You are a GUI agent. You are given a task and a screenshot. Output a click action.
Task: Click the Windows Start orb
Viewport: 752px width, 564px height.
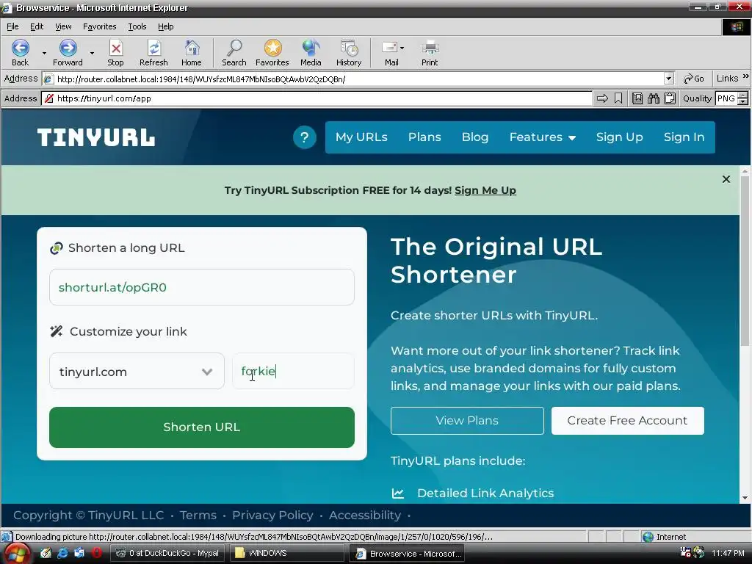click(x=16, y=554)
